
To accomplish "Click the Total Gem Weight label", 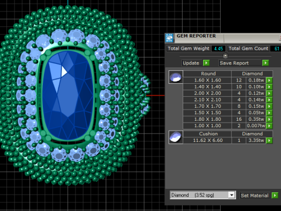I will pos(189,49).
